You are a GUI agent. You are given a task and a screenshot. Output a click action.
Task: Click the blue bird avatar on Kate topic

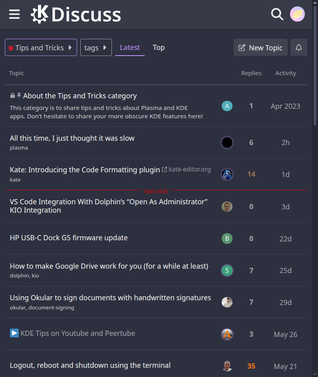point(227,174)
